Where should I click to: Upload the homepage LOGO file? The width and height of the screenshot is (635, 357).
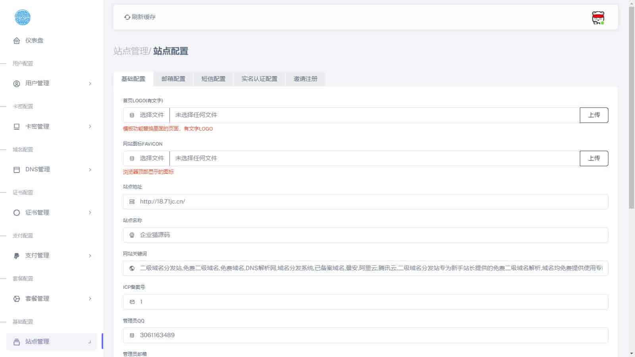pos(594,115)
